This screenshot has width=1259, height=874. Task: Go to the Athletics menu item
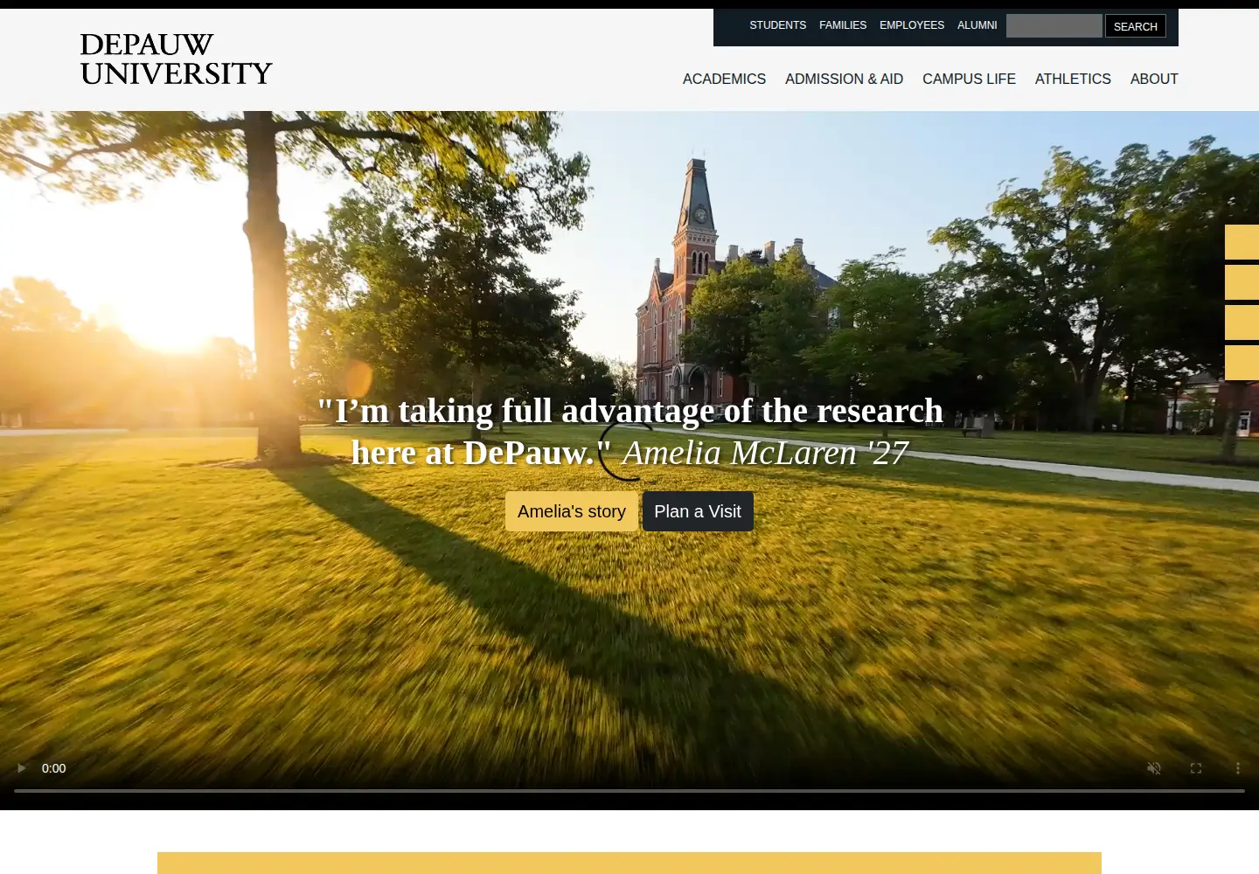1073,79
